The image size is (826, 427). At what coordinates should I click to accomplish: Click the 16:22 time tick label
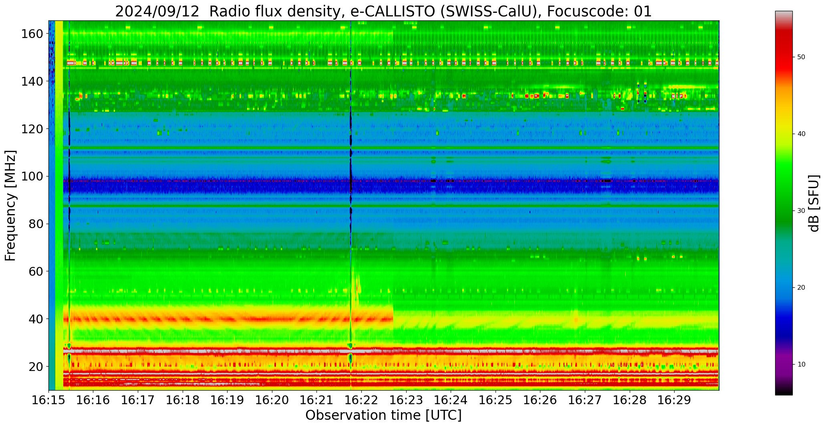click(x=361, y=400)
